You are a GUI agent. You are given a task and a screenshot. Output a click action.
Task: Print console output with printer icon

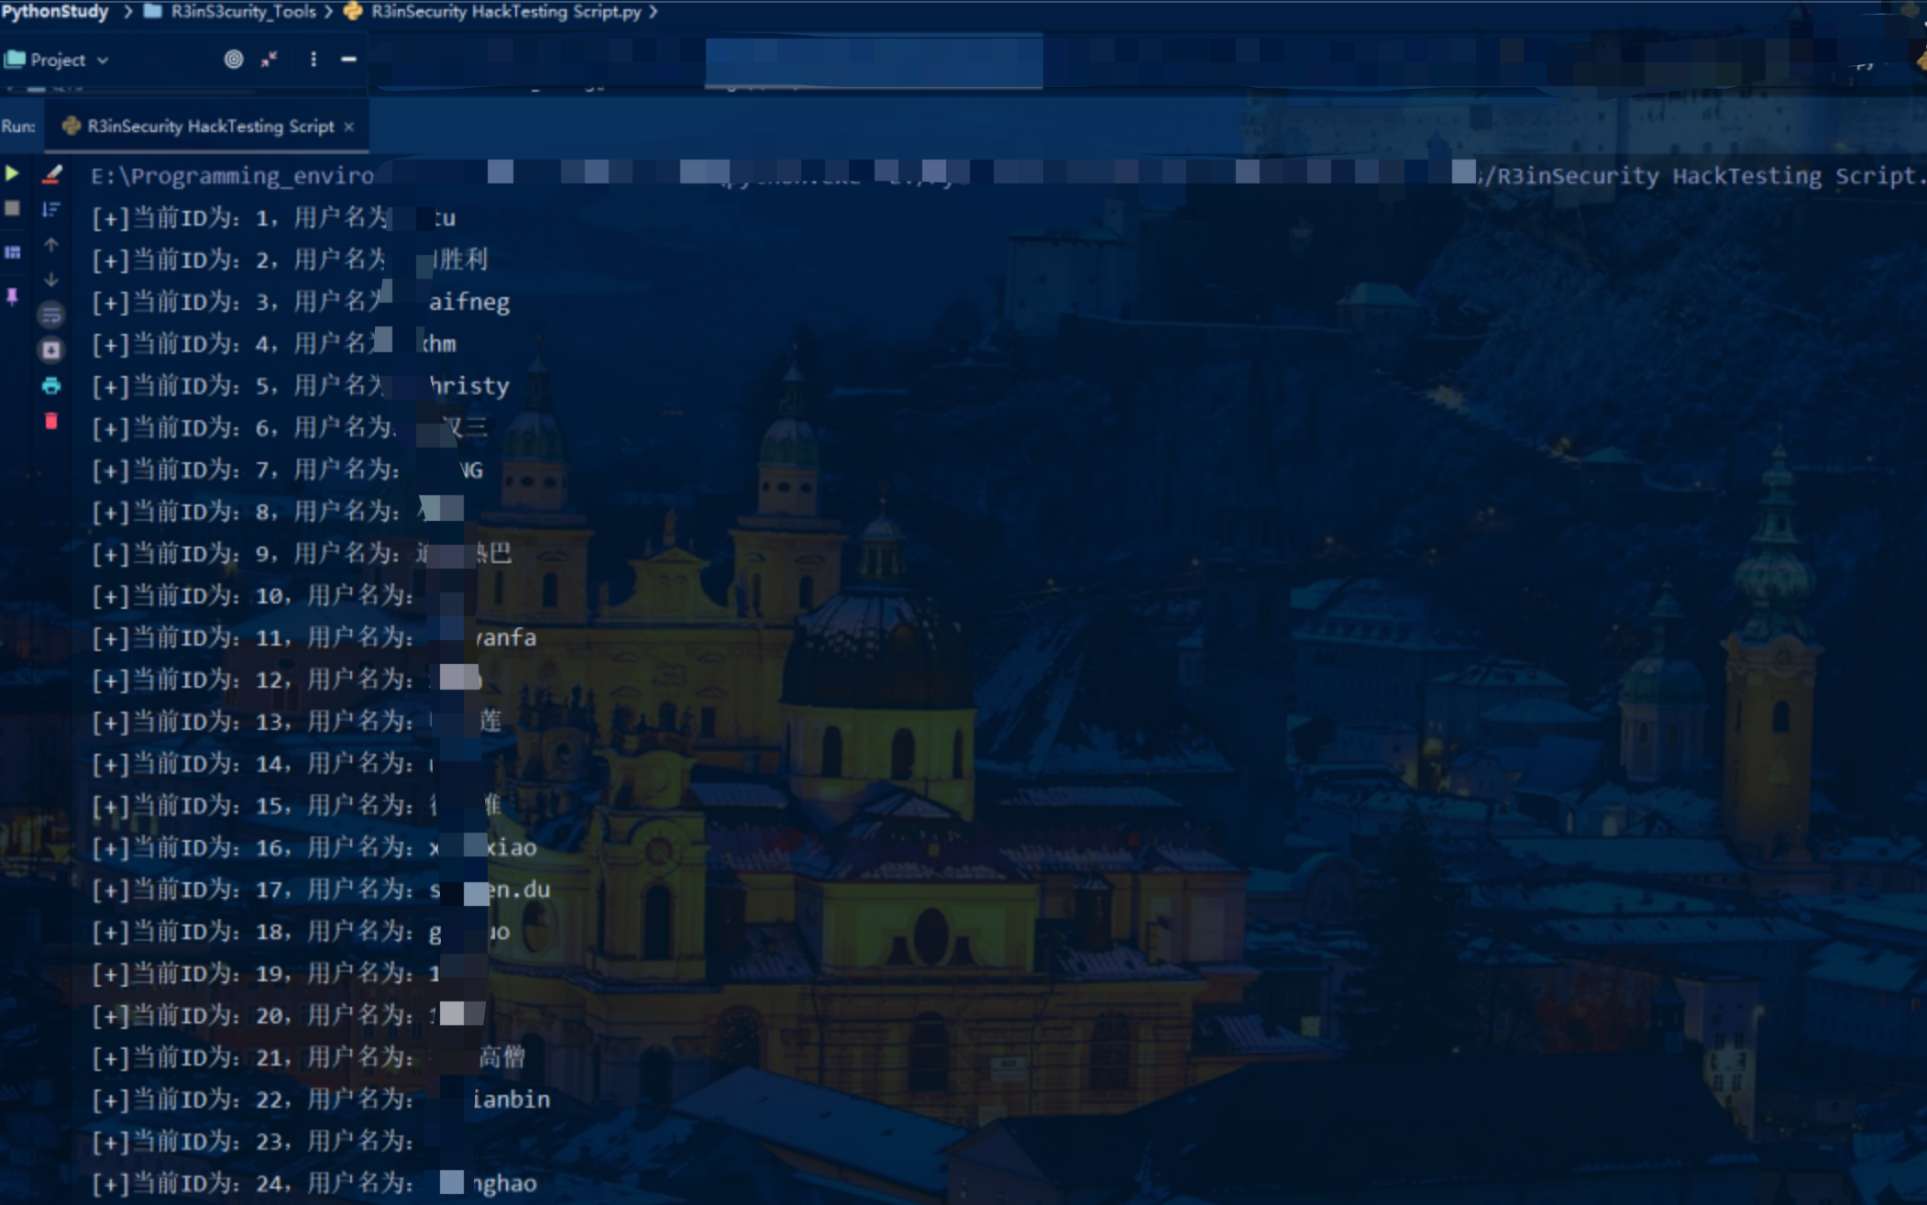tap(51, 386)
